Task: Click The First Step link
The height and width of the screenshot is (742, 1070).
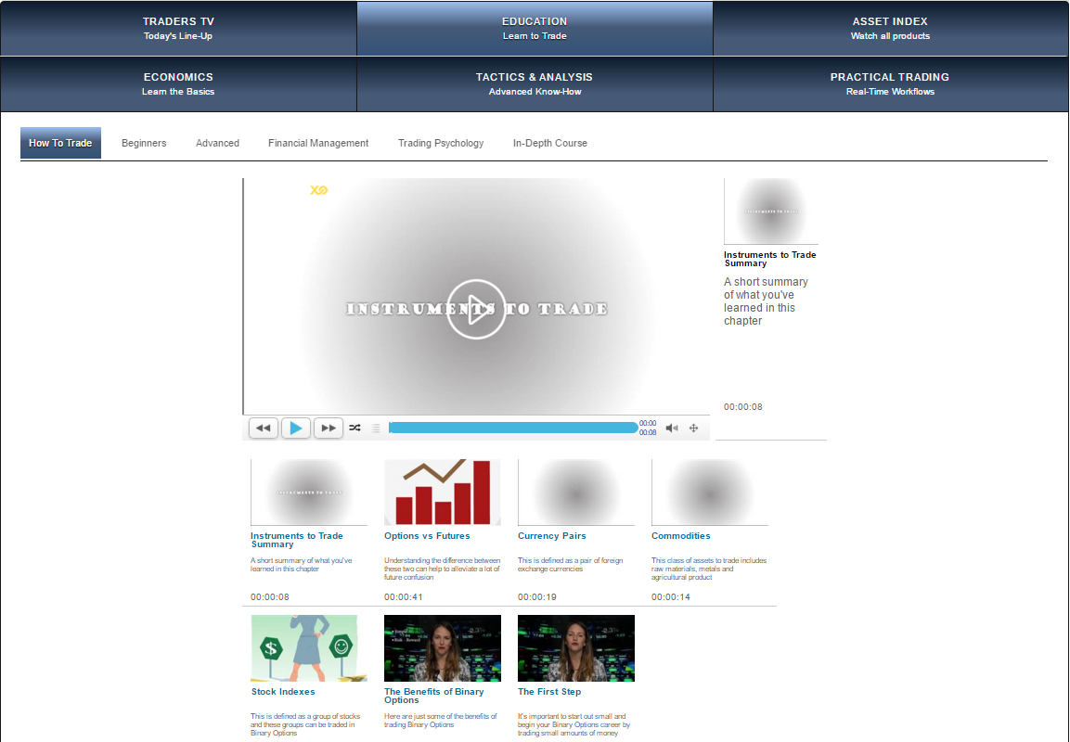Action: tap(549, 692)
